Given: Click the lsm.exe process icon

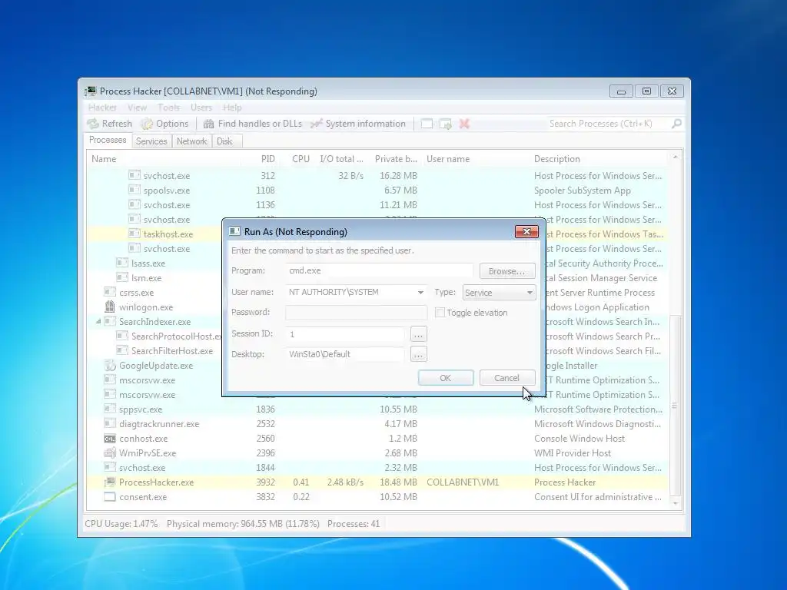Looking at the screenshot, I should pos(121,277).
